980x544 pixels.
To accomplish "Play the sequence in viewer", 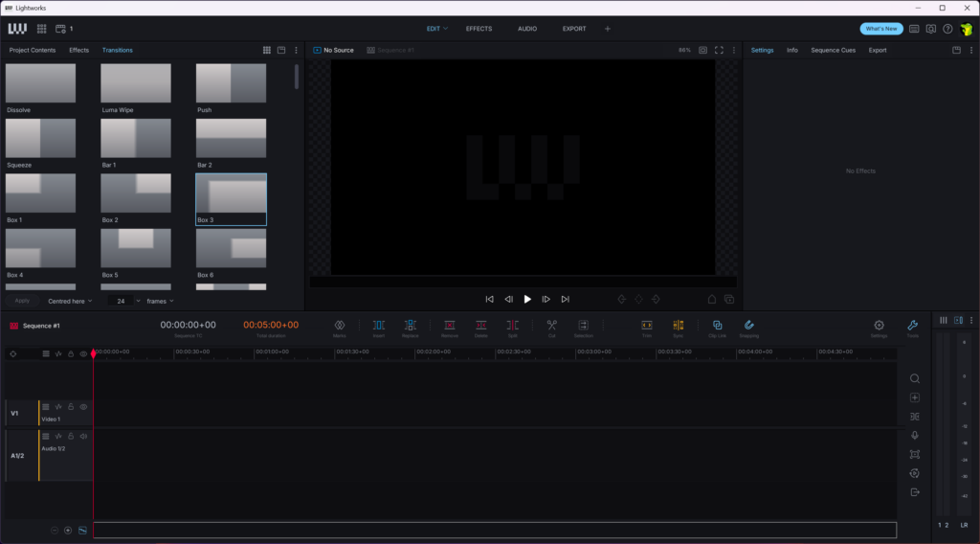I will point(527,300).
